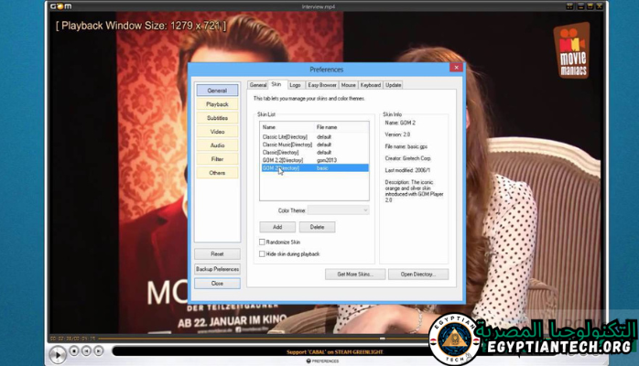
Task: Click the Get More Skins button
Action: [x=355, y=274]
